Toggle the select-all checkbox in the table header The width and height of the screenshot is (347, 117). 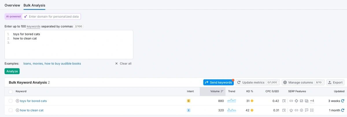(10, 92)
